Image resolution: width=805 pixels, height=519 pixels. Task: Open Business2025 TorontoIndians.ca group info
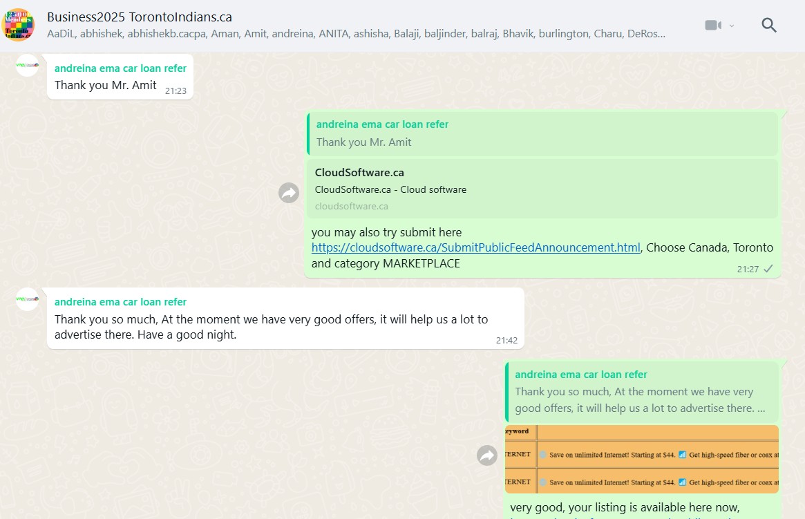(x=140, y=17)
